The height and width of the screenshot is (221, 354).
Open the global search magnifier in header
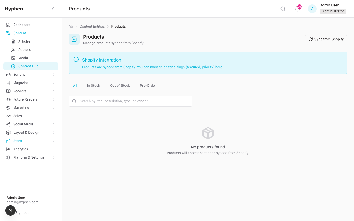tap(283, 9)
